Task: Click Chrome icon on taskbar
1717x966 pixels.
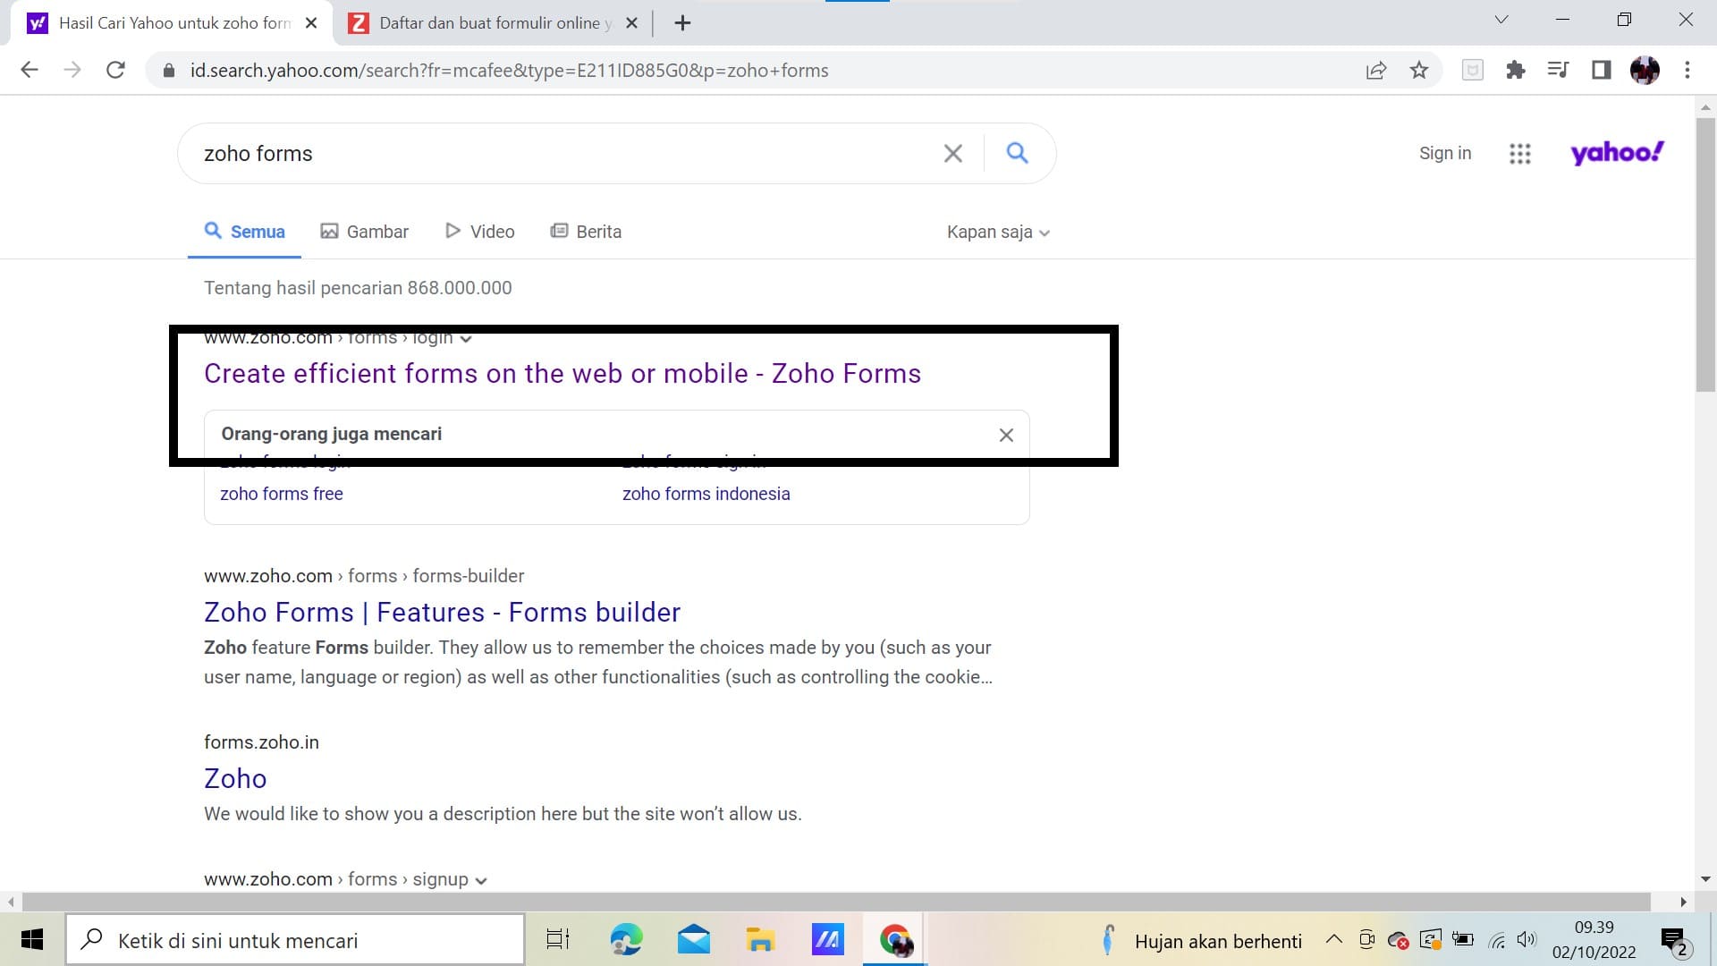Action: click(895, 940)
